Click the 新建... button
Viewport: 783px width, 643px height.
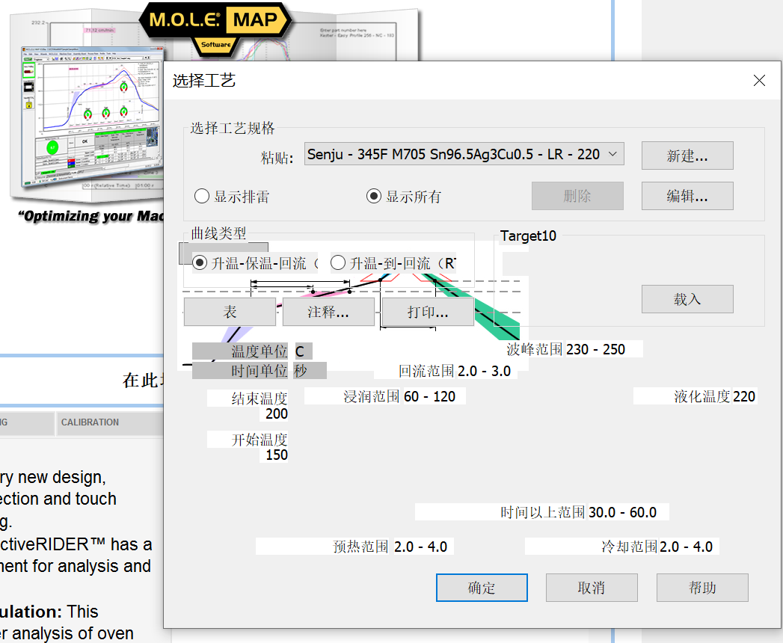(x=687, y=156)
